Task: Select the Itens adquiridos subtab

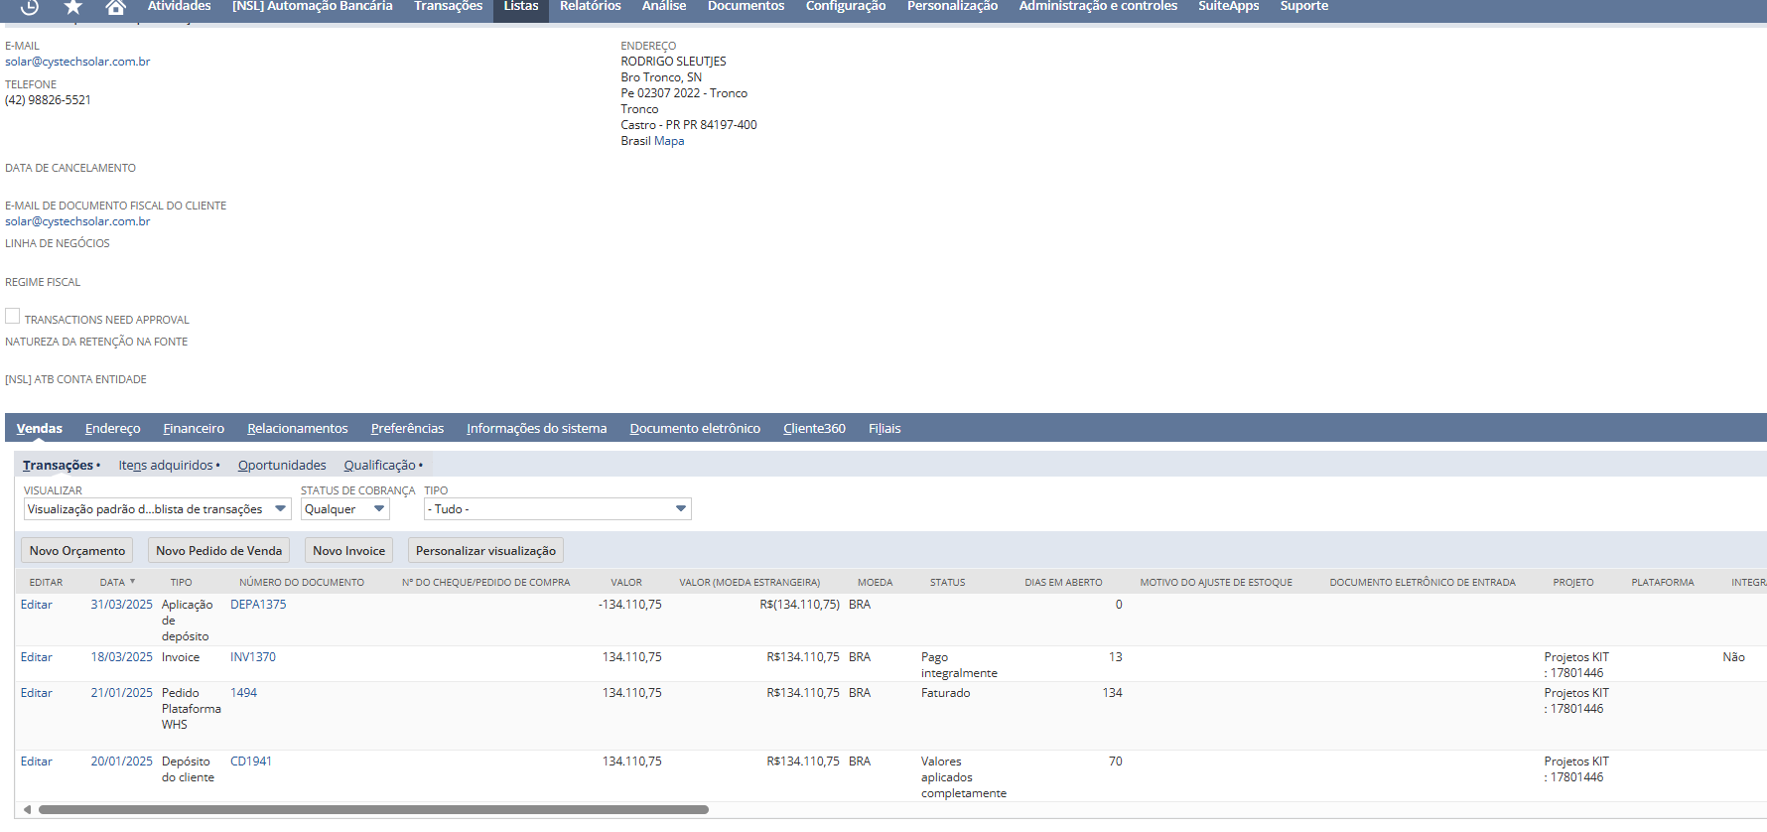Action: point(166,466)
